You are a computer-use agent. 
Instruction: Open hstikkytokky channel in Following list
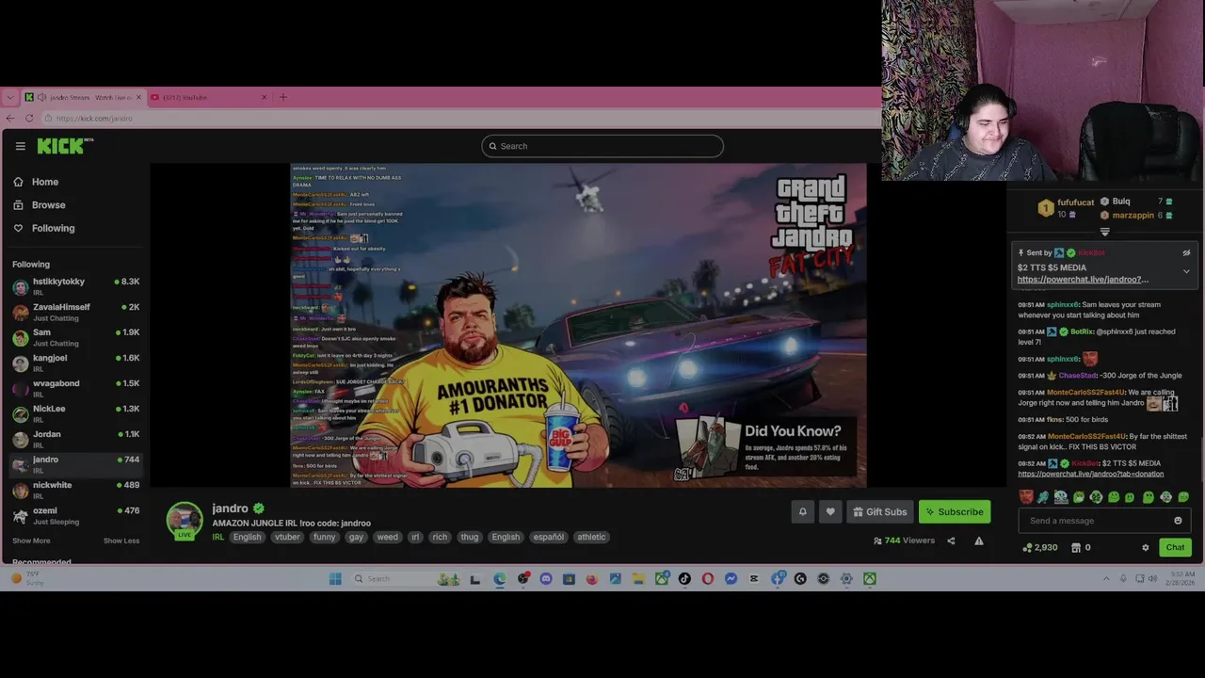click(x=75, y=286)
